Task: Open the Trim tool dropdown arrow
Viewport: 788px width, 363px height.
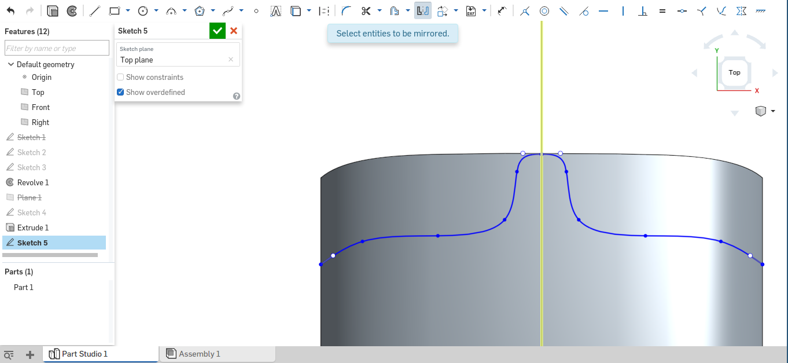Action: 379,10
